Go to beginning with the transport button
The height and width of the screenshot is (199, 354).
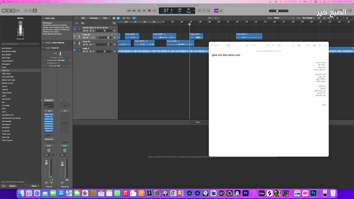pos(139,11)
